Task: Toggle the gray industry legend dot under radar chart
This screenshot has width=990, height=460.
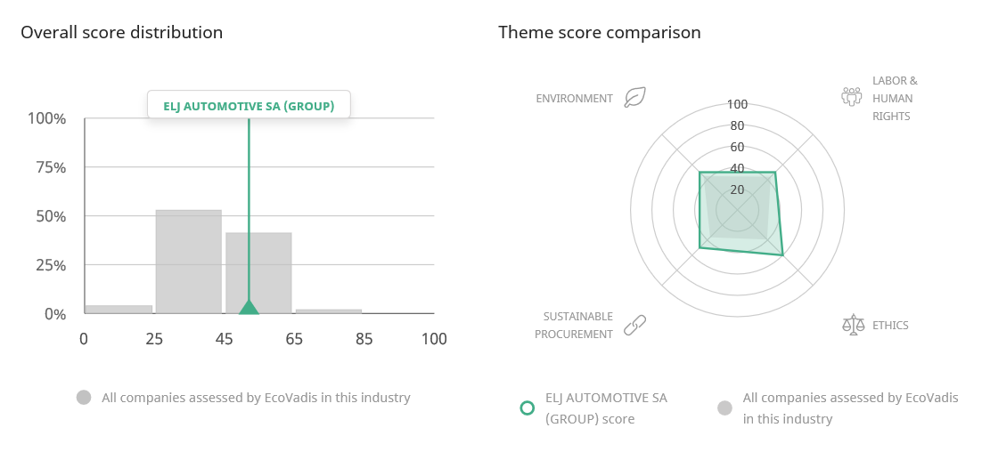Action: pos(724,408)
